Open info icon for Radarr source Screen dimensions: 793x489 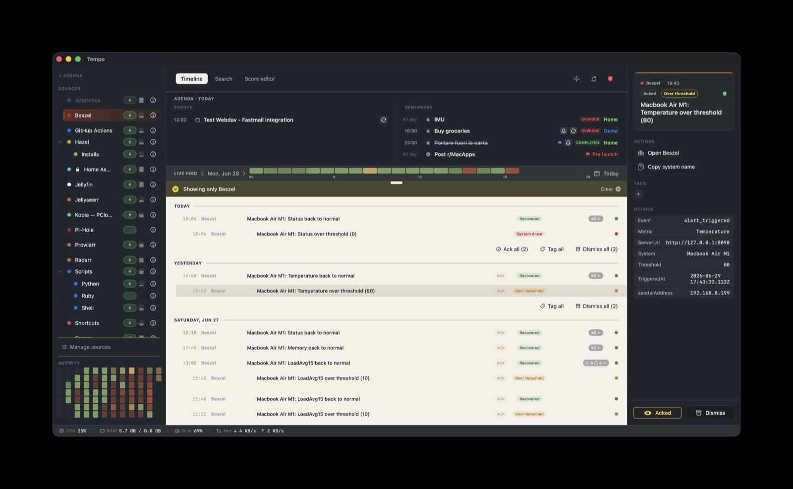click(x=153, y=260)
